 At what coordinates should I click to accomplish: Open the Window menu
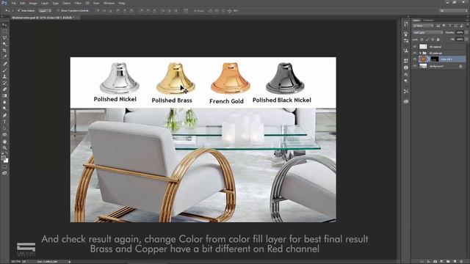pyautogui.click(x=109, y=3)
